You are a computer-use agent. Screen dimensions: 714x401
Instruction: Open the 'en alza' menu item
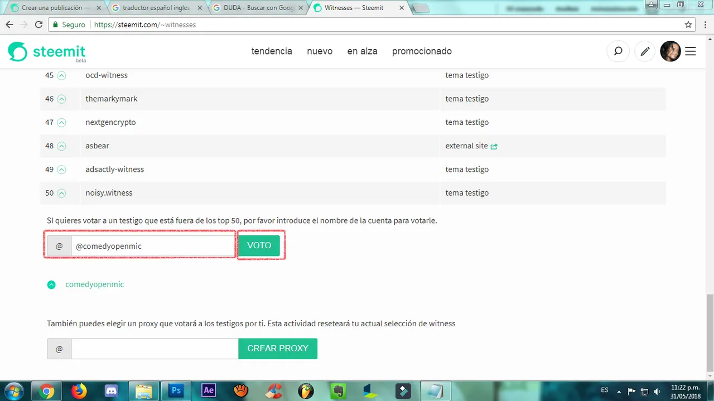click(362, 51)
